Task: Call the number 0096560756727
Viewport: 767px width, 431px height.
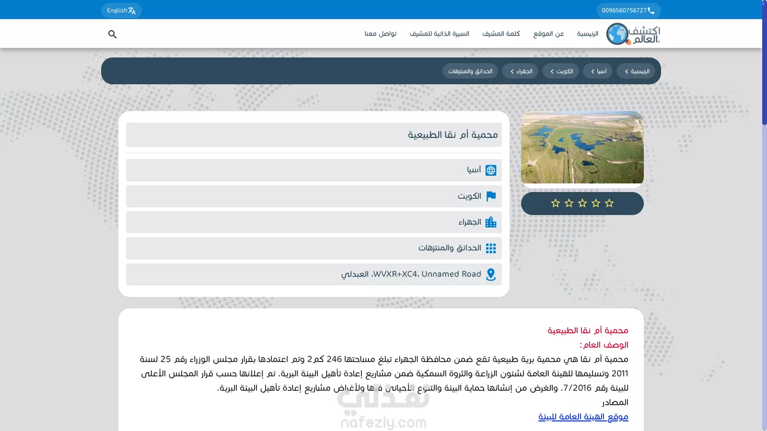Action: tap(628, 11)
